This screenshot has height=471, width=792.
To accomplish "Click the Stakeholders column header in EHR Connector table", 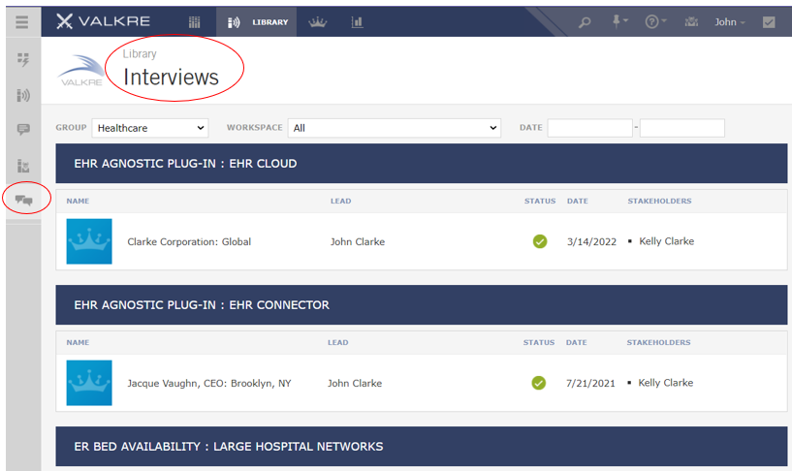I will click(658, 342).
